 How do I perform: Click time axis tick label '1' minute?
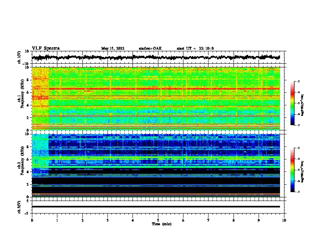pos(57,220)
